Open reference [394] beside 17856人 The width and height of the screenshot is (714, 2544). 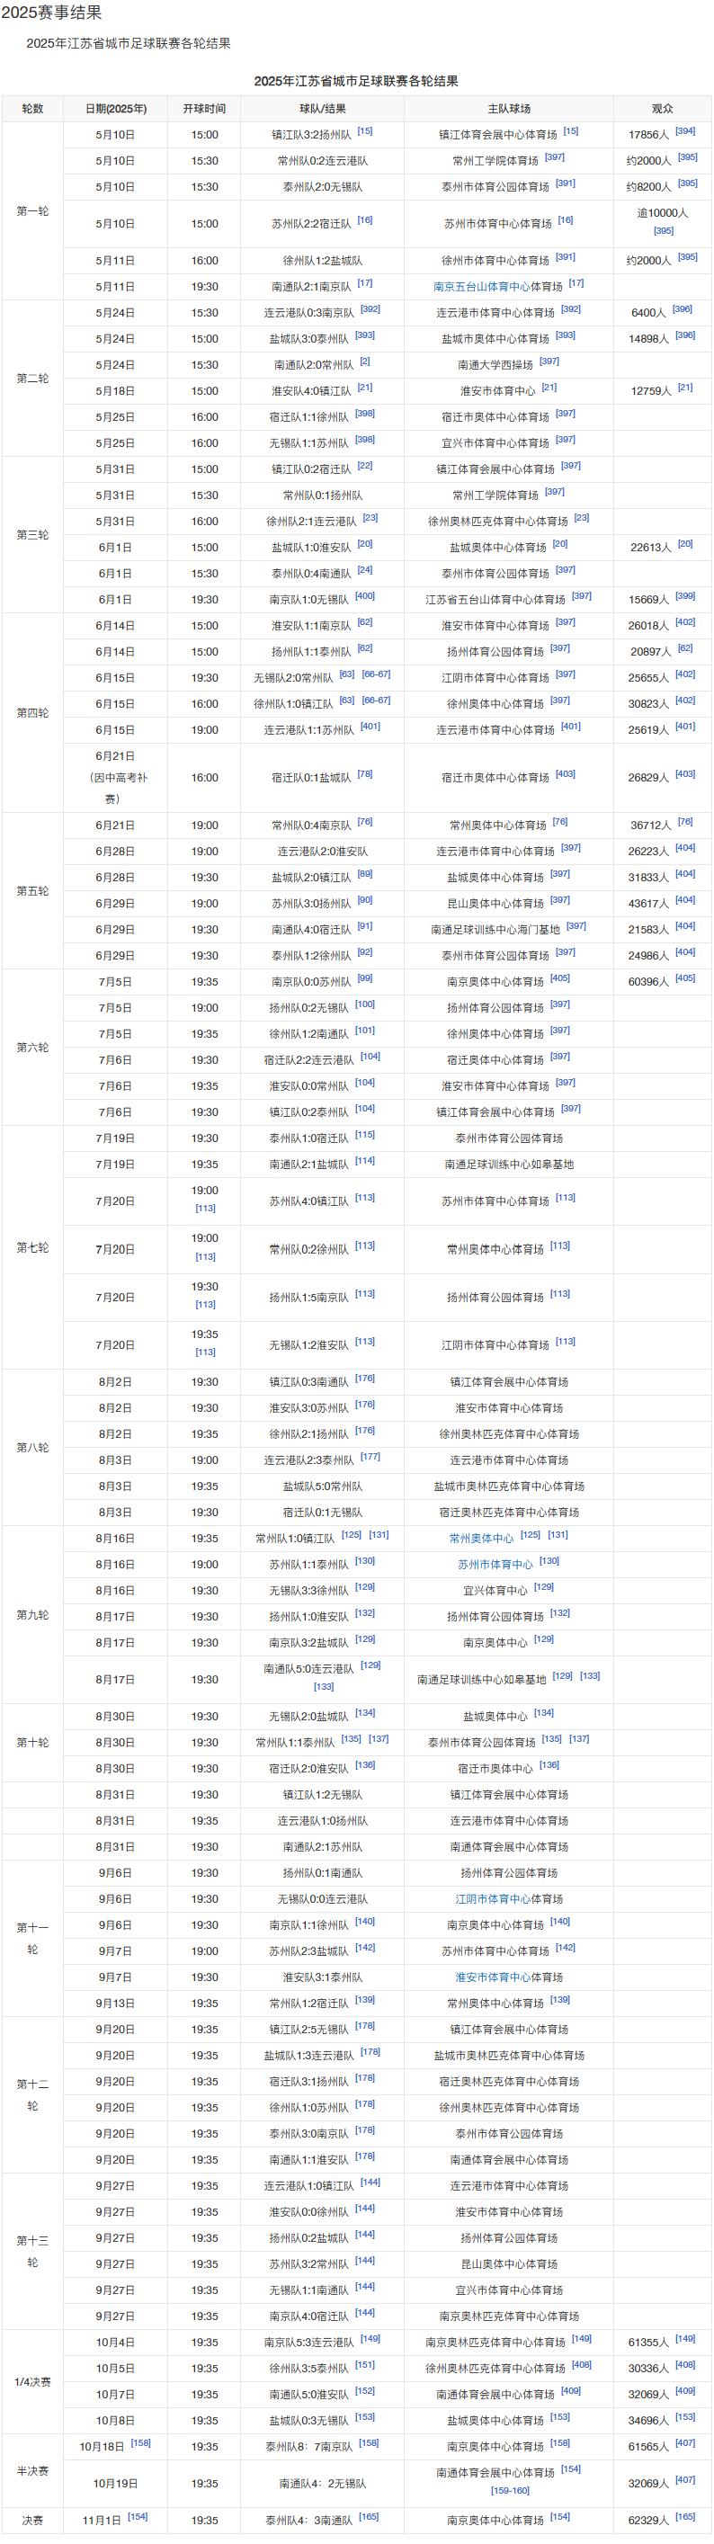click(685, 131)
